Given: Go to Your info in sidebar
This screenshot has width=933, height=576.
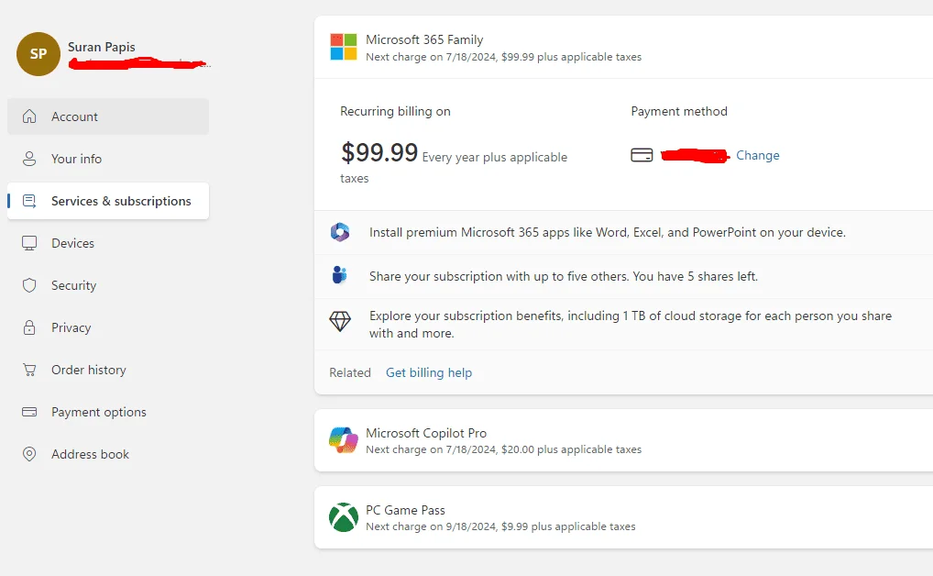Looking at the screenshot, I should pos(108,159).
